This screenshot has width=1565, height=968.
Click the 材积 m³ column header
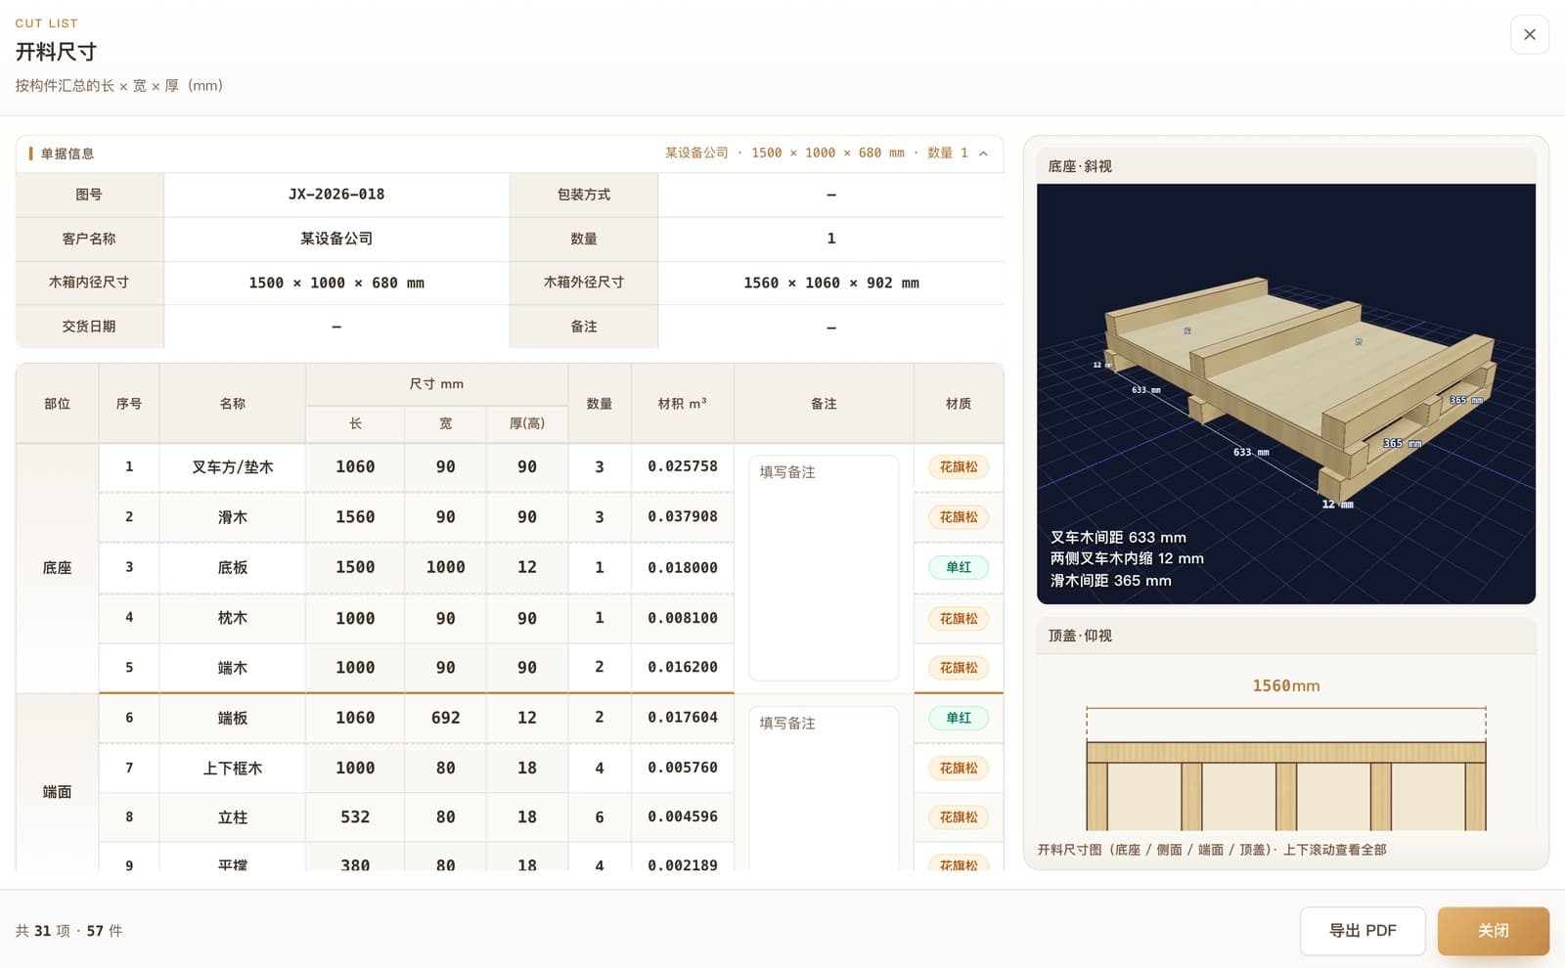point(683,404)
